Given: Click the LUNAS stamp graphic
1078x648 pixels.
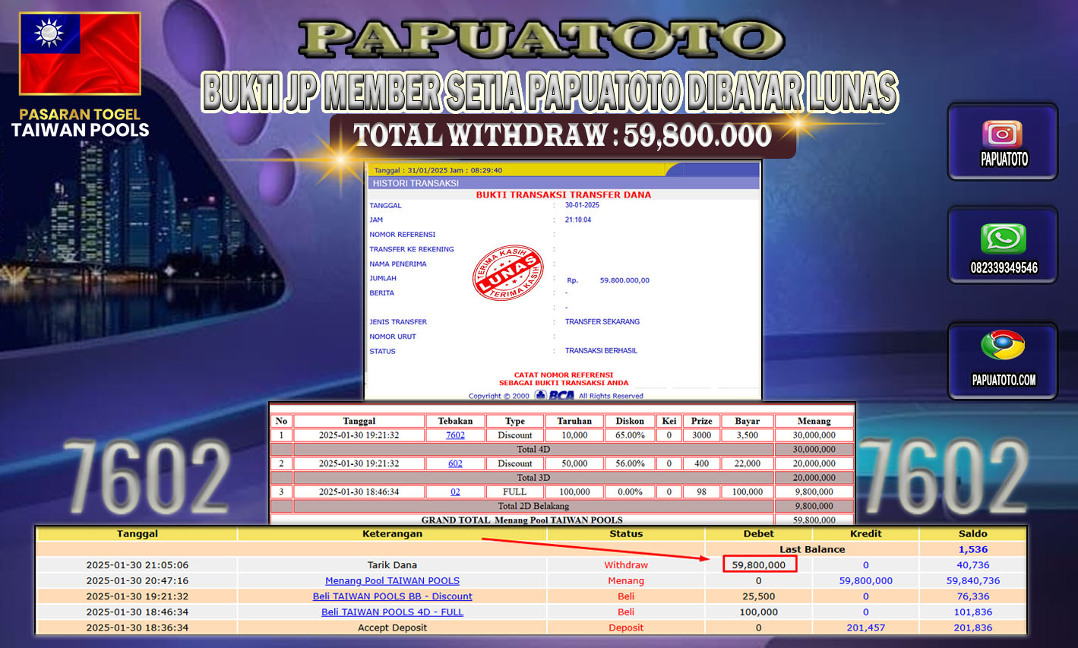Looking at the screenshot, I should (510, 273).
